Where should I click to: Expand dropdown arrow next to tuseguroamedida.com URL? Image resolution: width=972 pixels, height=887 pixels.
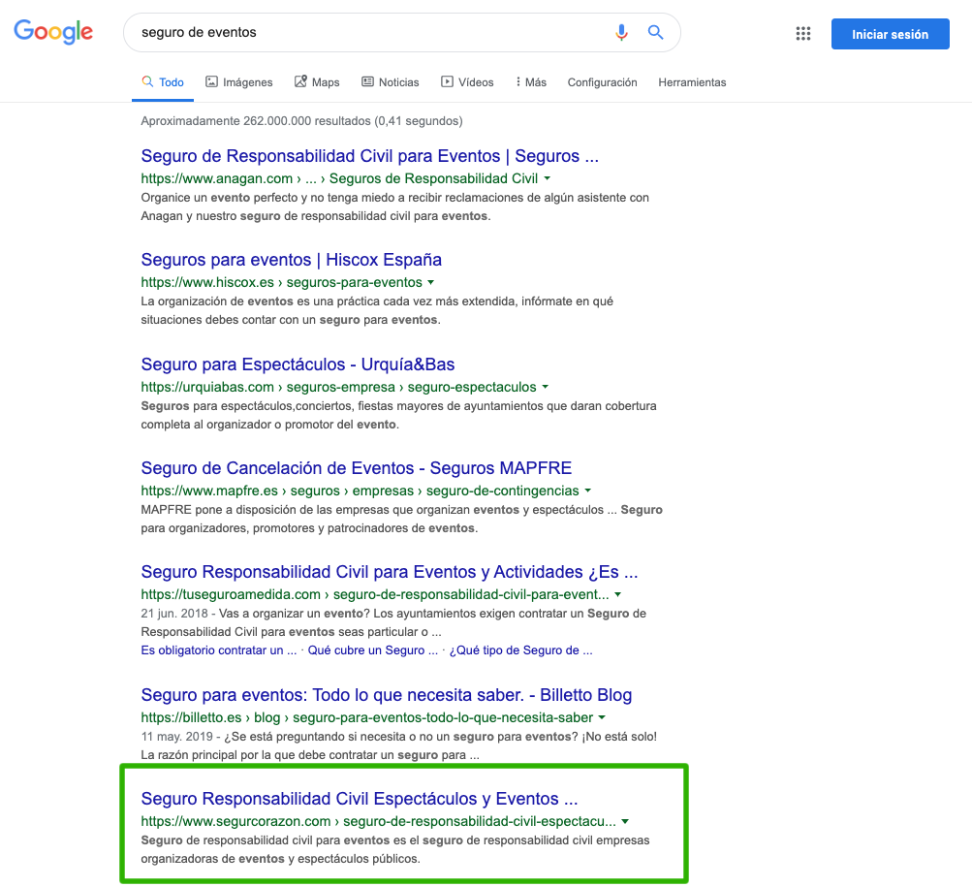pos(617,595)
